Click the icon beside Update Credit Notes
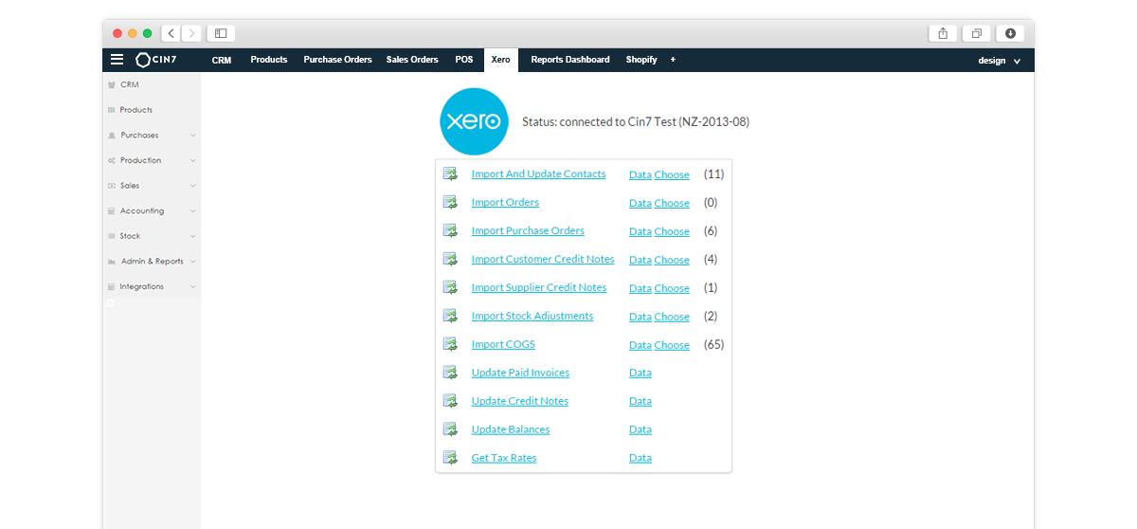This screenshot has width=1137, height=529. click(x=450, y=401)
